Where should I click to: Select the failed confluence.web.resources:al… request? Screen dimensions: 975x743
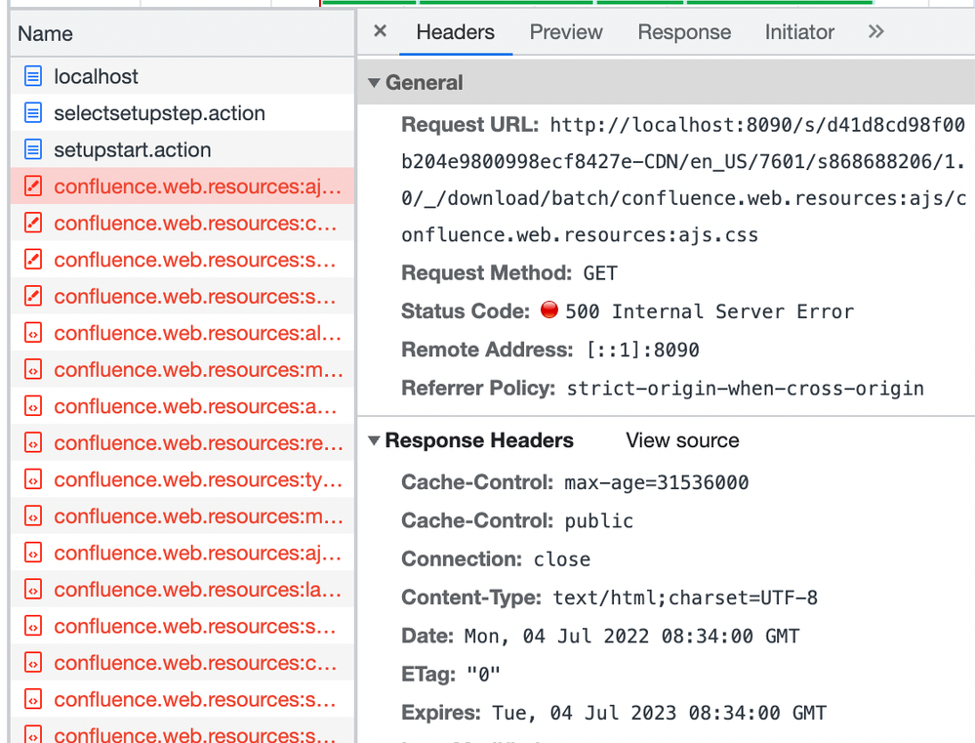(x=183, y=333)
